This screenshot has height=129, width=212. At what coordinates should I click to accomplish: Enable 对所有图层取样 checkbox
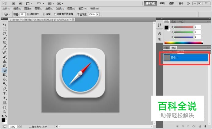point(55,14)
